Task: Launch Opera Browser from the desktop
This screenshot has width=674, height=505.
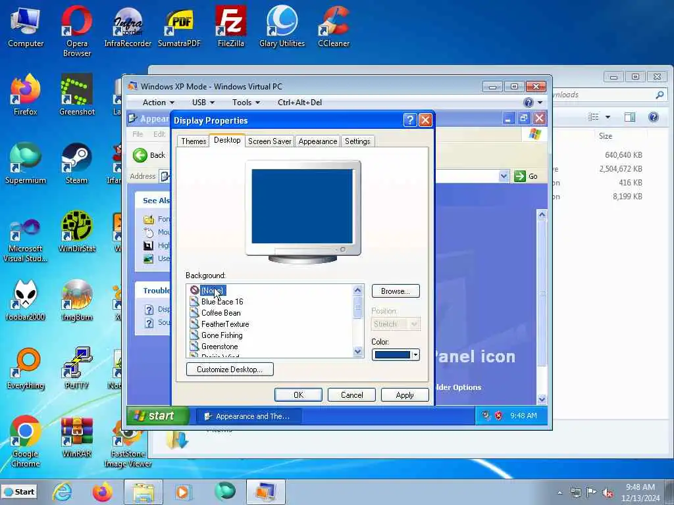Action: [x=77, y=31]
